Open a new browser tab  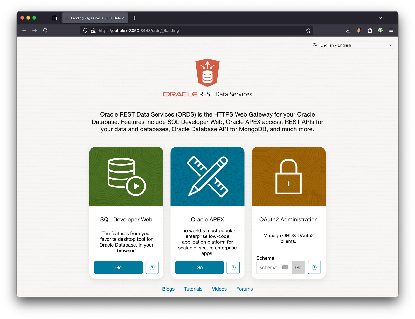coord(135,18)
